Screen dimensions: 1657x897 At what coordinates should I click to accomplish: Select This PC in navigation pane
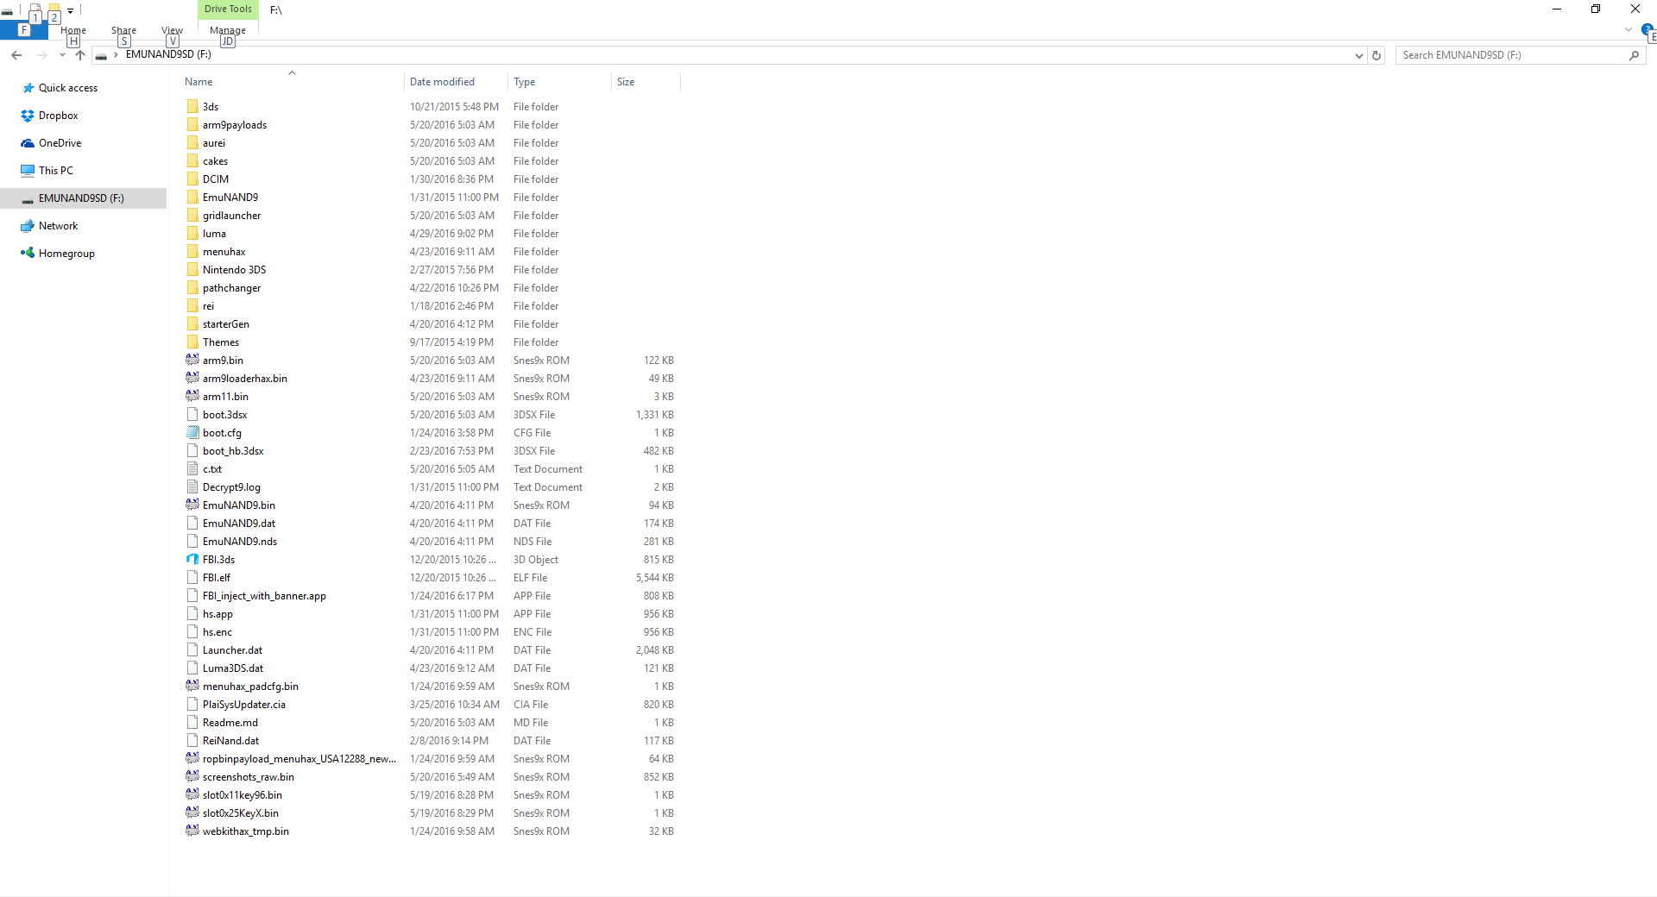coord(56,171)
